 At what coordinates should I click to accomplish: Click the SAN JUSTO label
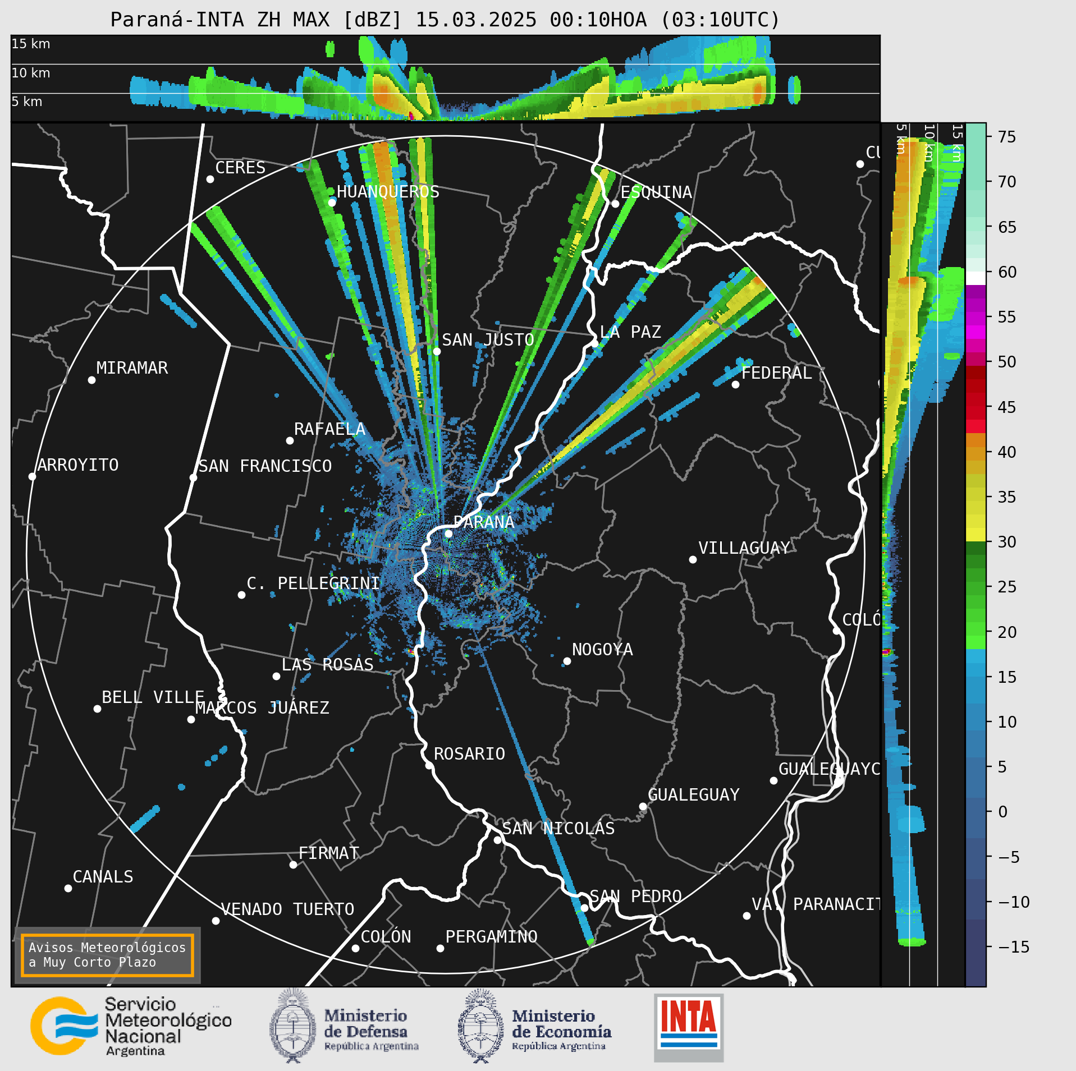pyautogui.click(x=488, y=339)
